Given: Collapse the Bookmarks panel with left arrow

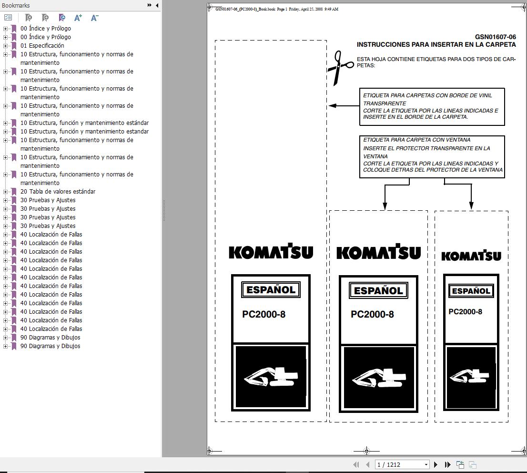Looking at the screenshot, I should click(157, 5).
